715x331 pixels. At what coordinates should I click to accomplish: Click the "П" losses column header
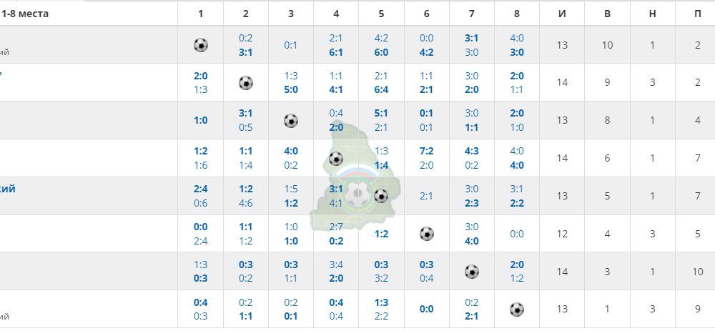[698, 14]
